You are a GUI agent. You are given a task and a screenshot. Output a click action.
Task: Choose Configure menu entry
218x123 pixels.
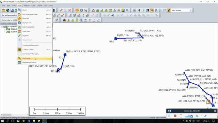(x=35, y=58)
